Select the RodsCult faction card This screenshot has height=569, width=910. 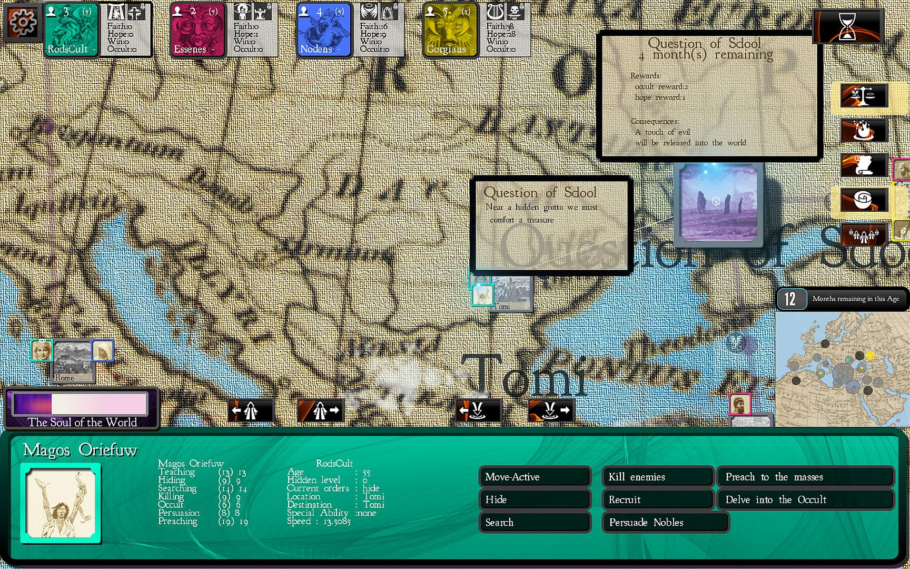point(71,29)
